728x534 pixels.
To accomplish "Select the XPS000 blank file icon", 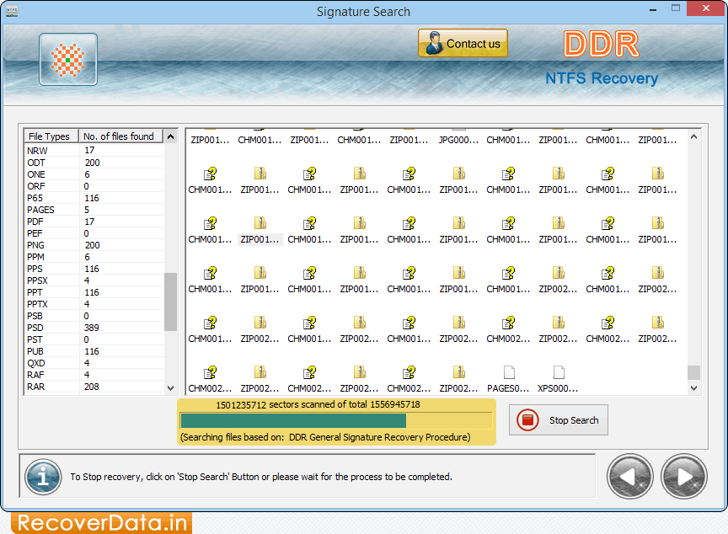I will pyautogui.click(x=558, y=372).
